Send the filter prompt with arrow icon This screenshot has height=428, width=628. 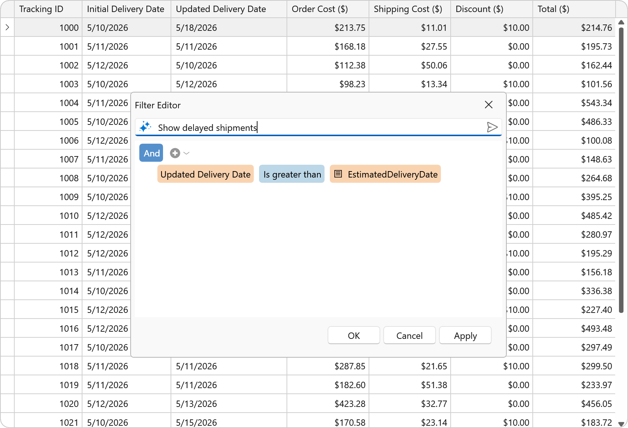point(492,127)
